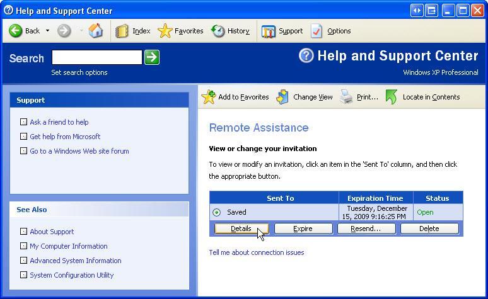Click the Details button
The image size is (488, 299).
(x=241, y=228)
